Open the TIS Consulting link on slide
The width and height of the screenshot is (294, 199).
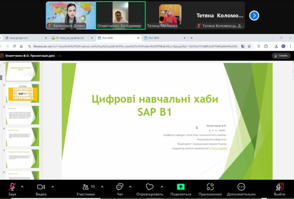coord(219,148)
